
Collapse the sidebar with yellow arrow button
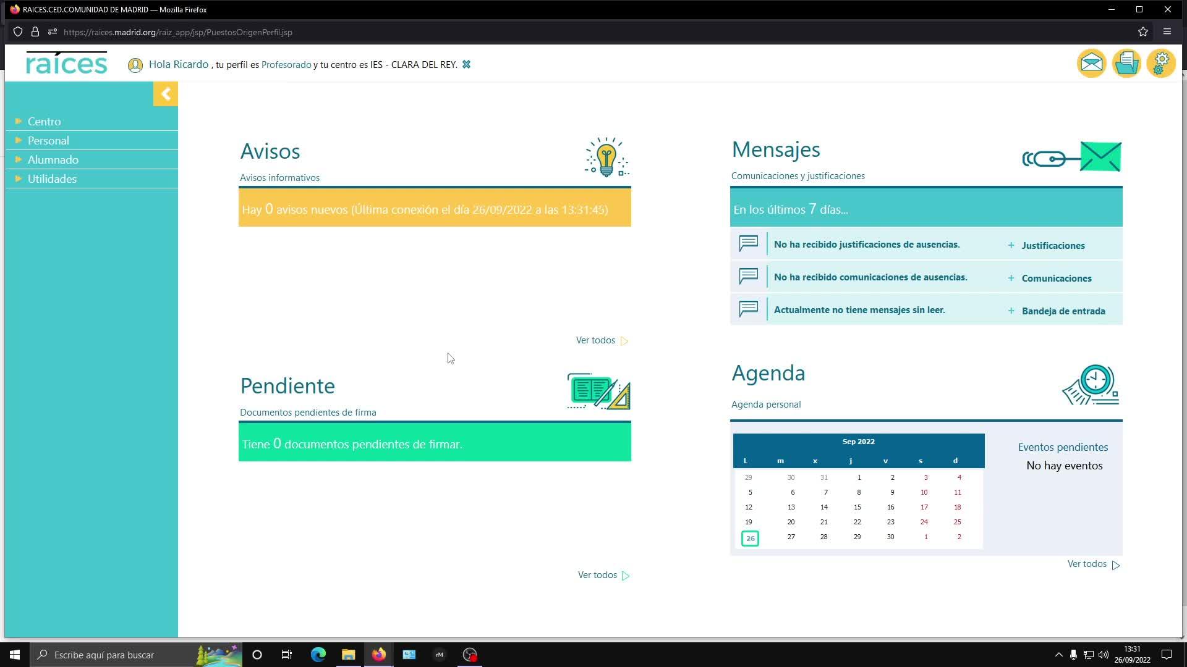point(166,94)
